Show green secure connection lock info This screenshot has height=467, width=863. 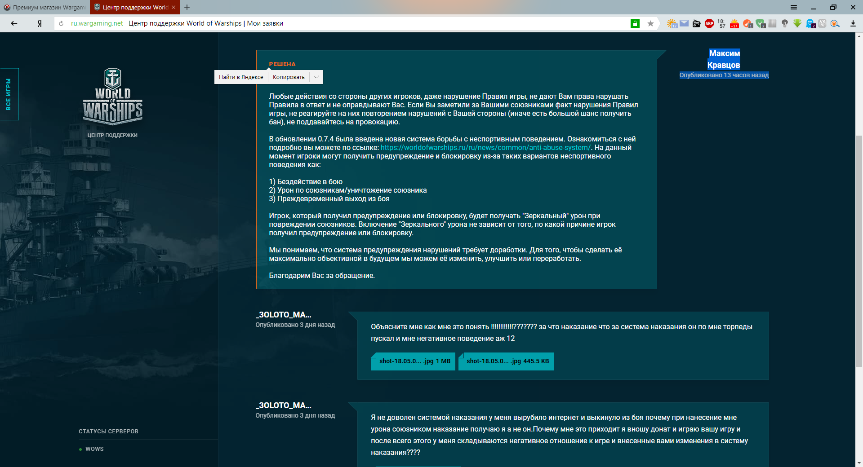tap(635, 23)
